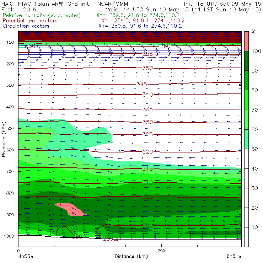
Task: Click the 345 potential temperature contour label
Action: click(142, 84)
